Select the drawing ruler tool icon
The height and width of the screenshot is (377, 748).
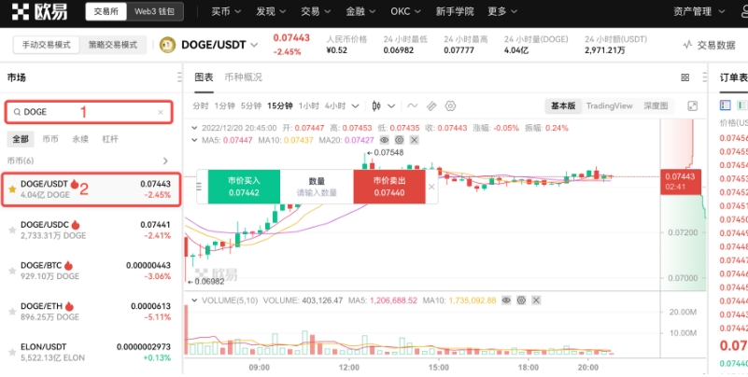(x=431, y=105)
